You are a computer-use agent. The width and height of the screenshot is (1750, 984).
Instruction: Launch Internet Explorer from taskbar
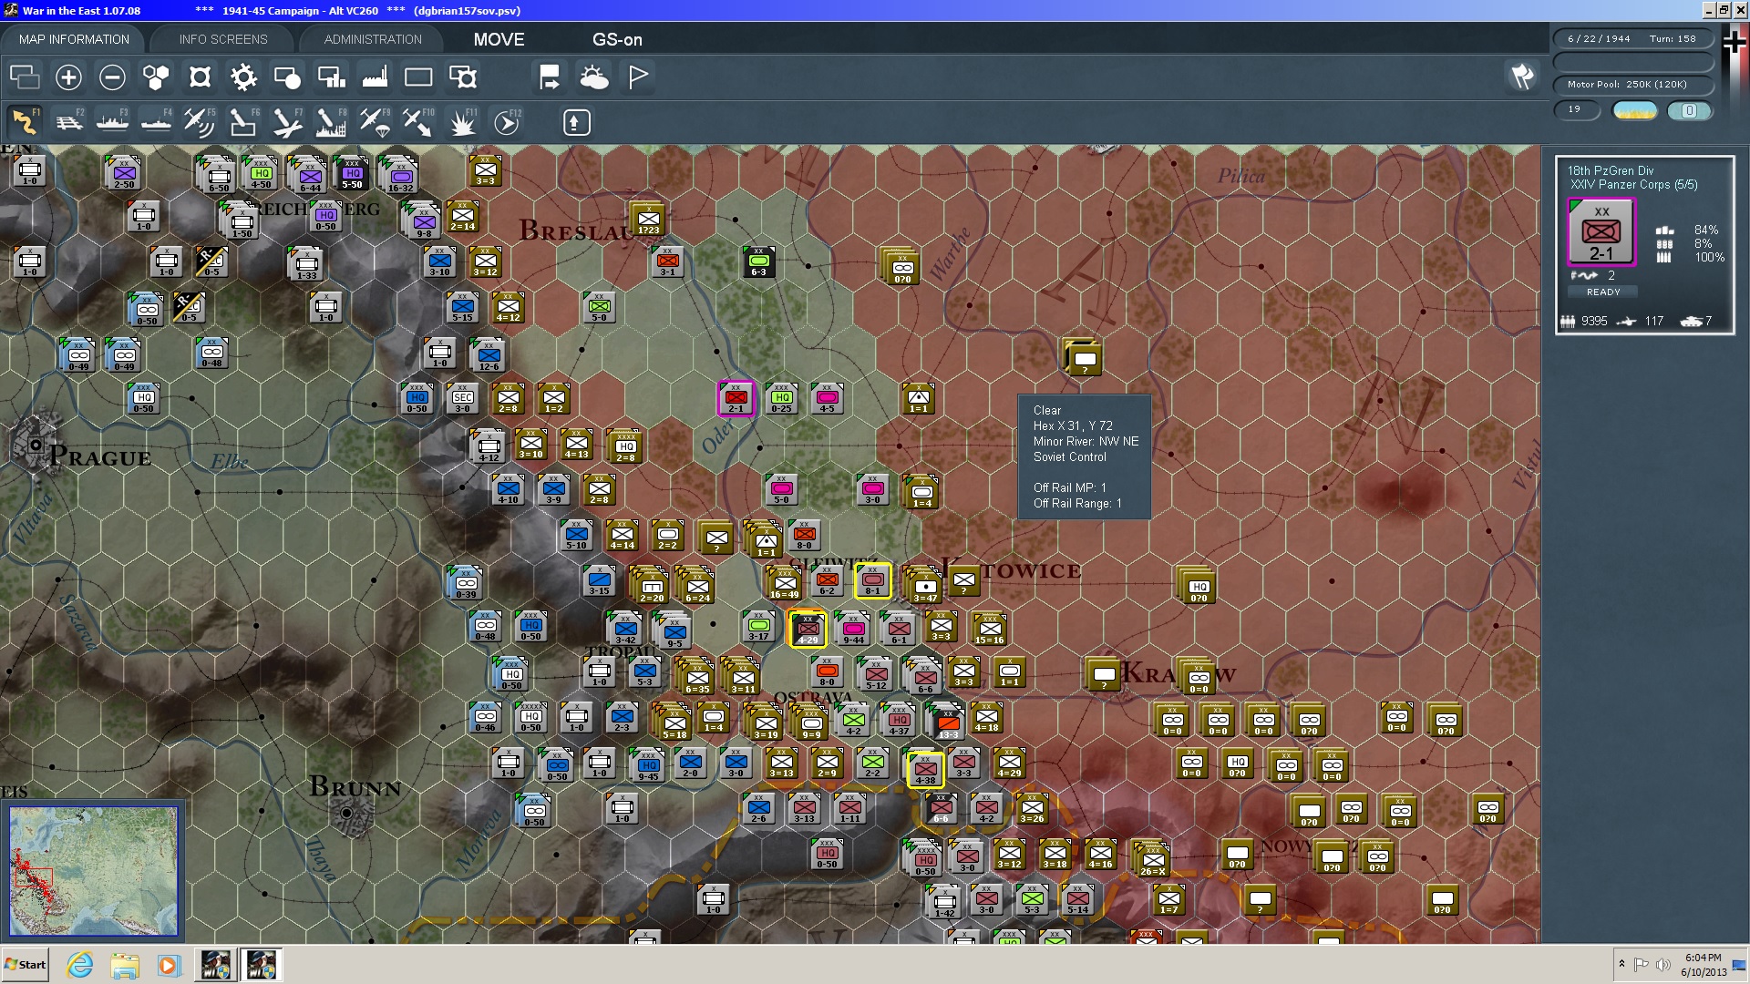[x=80, y=965]
